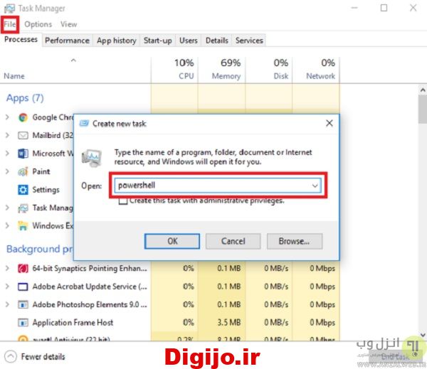Select the Processes tab
Image resolution: width=427 pixels, height=369 pixels.
tap(21, 40)
